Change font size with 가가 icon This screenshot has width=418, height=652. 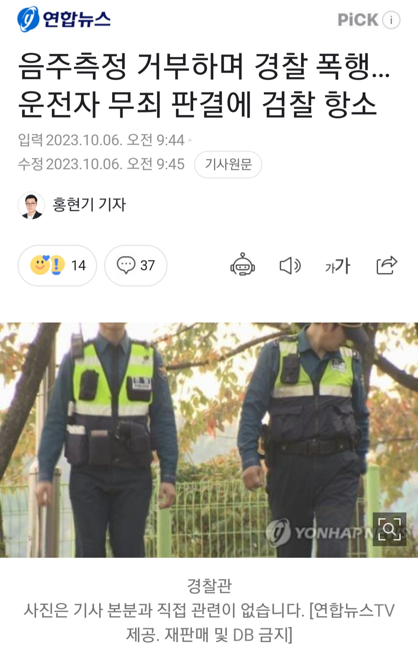point(338,266)
